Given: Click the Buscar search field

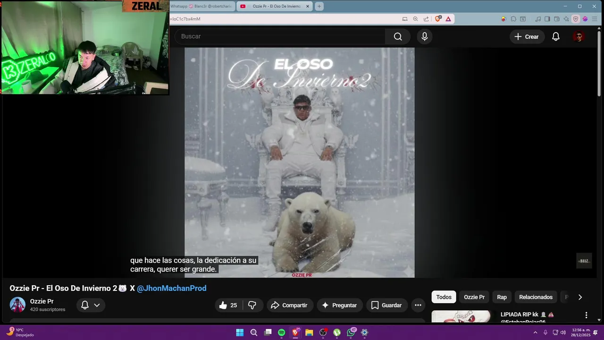Looking at the screenshot, I should coord(280,36).
